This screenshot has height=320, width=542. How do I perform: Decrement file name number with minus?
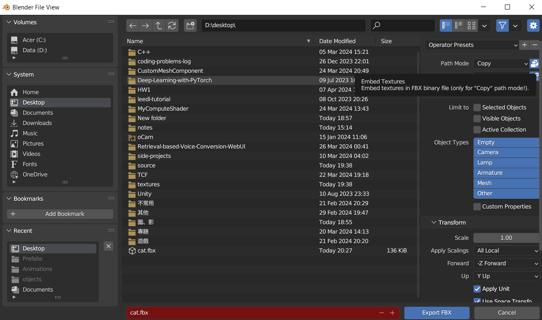pos(382,313)
